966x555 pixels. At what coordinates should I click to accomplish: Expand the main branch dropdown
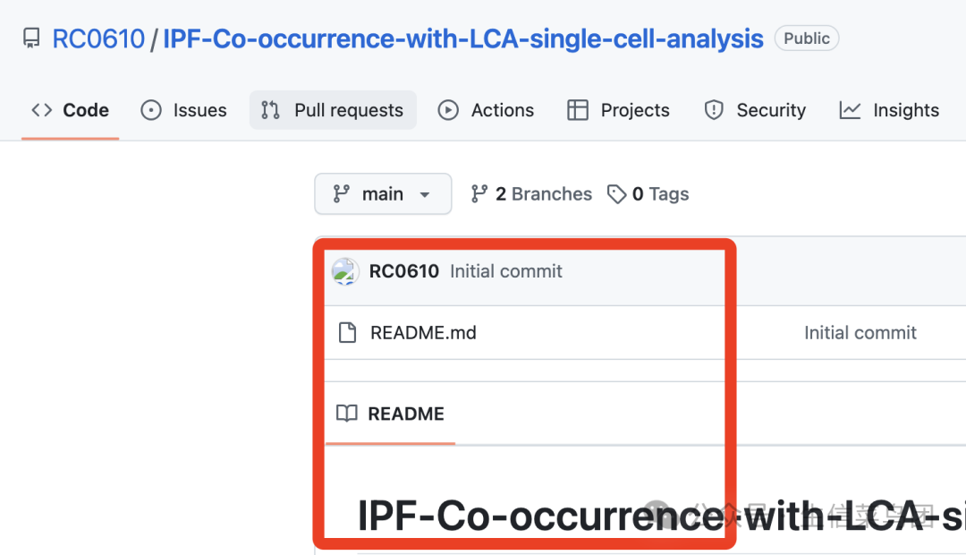point(383,194)
